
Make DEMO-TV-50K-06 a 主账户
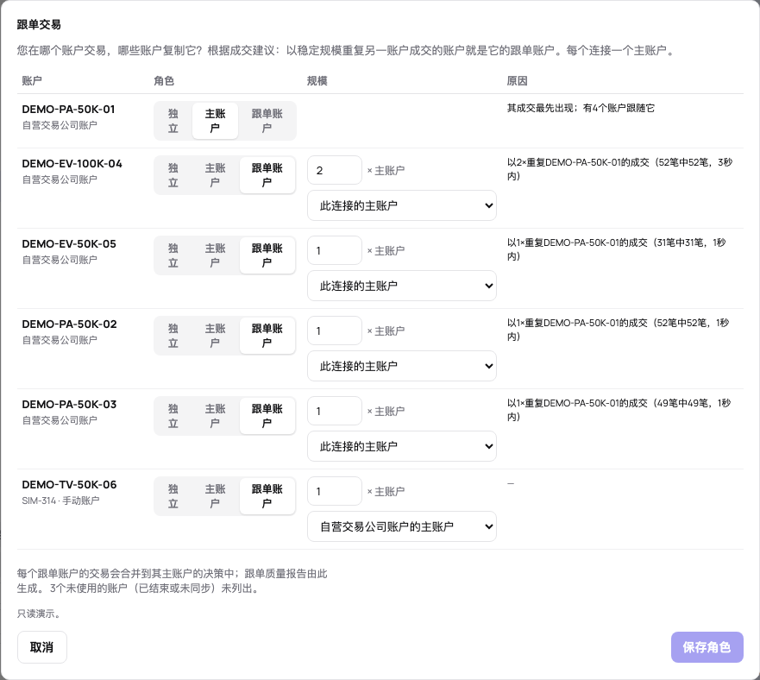coord(215,496)
